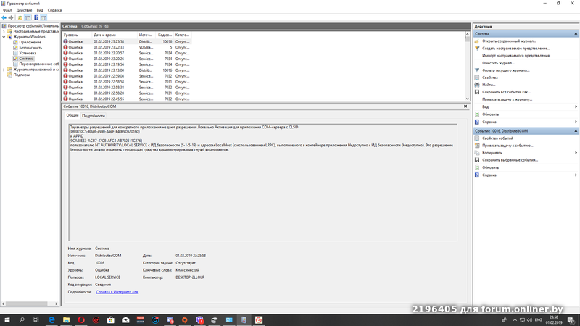580x326 pixels.
Task: Select Установка log in the tree
Action: point(28,53)
